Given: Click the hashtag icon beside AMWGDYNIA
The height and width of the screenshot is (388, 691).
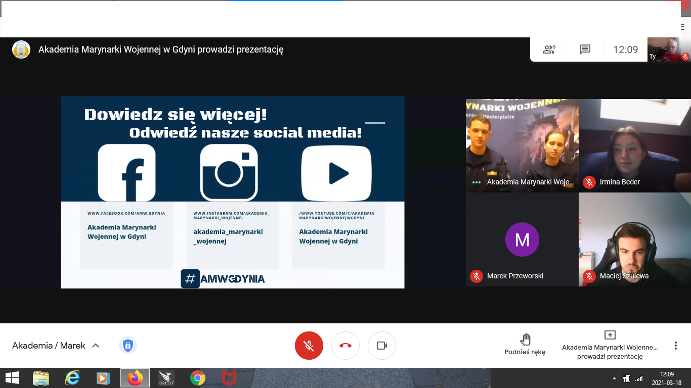Looking at the screenshot, I should coord(190,278).
